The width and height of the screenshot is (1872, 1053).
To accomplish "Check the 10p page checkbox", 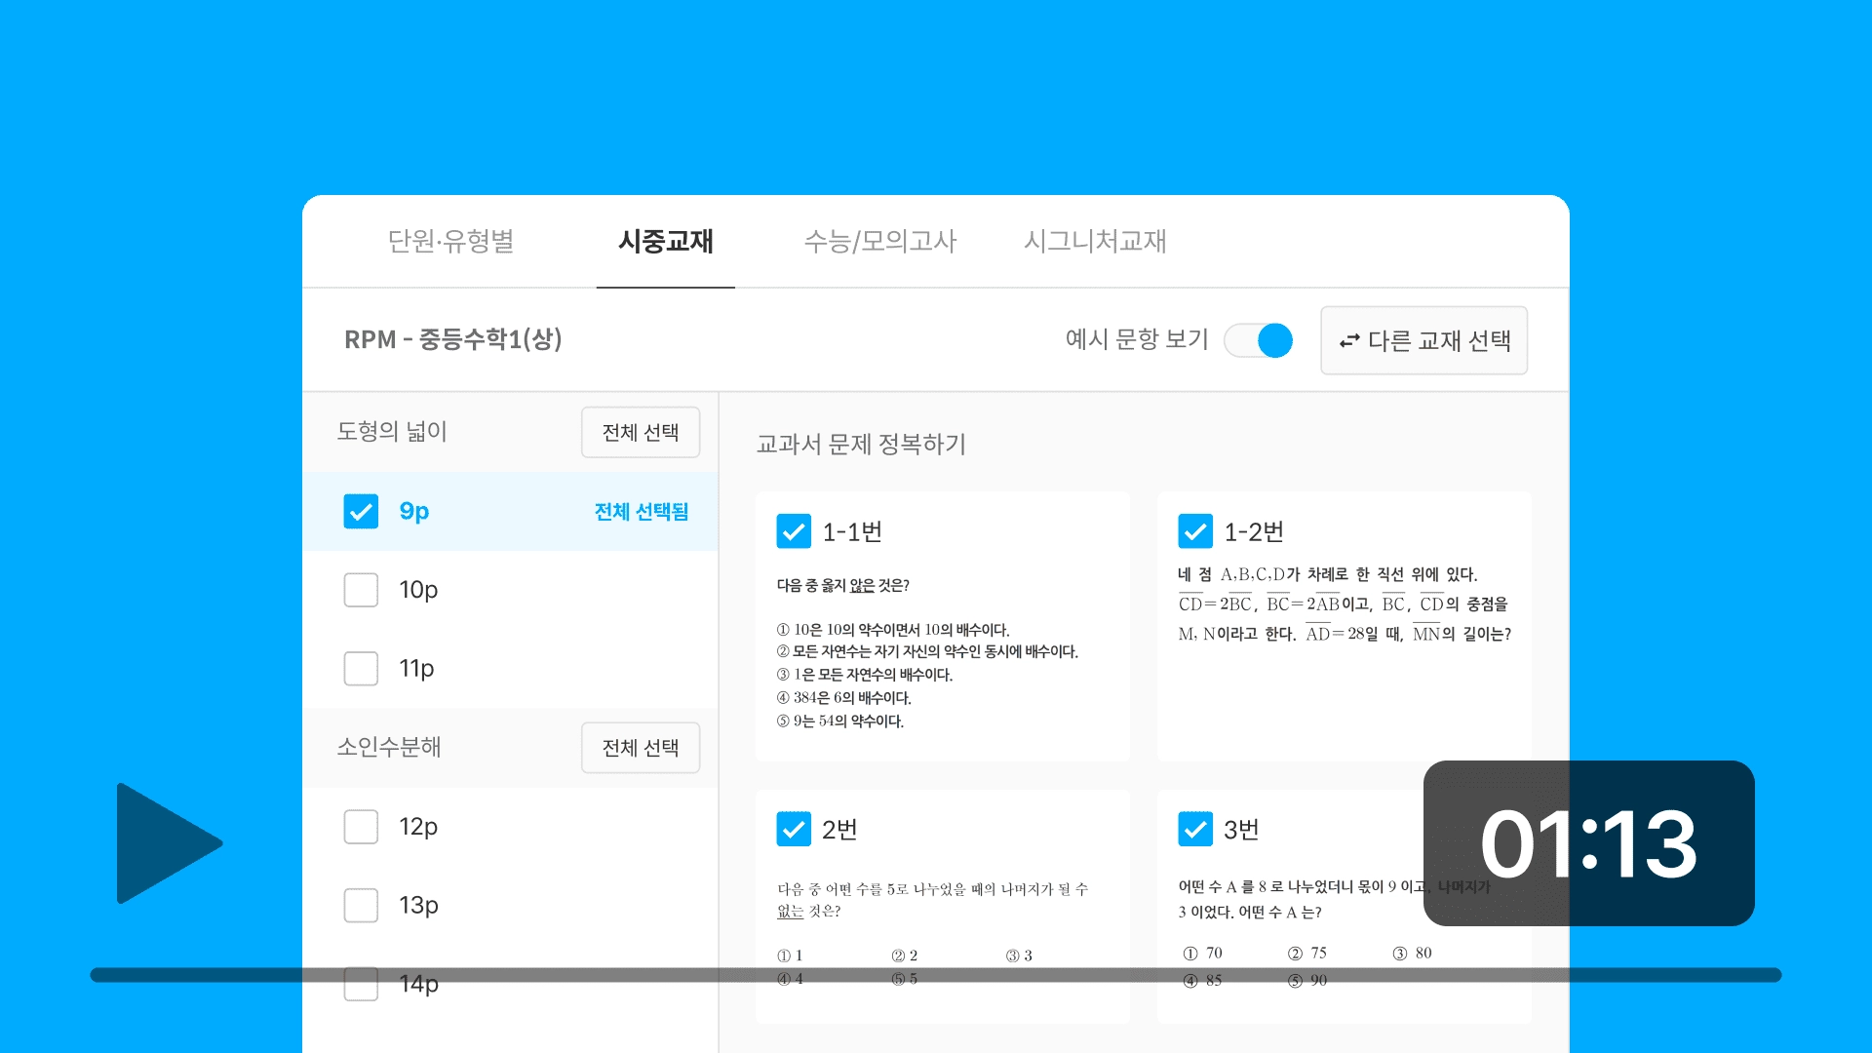I will (361, 590).
